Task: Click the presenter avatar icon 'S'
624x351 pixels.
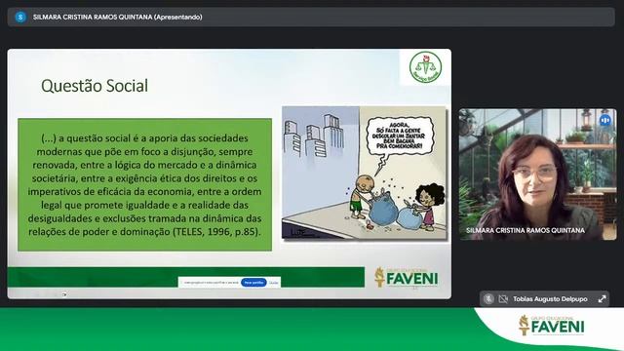Action: click(20, 18)
